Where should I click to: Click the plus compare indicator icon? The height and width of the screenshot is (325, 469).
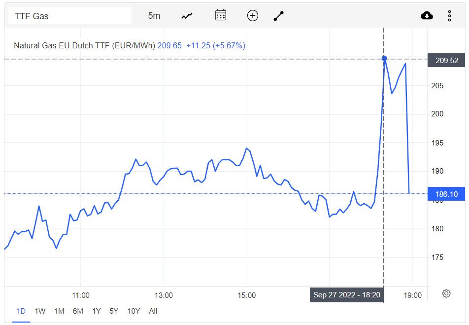(252, 16)
